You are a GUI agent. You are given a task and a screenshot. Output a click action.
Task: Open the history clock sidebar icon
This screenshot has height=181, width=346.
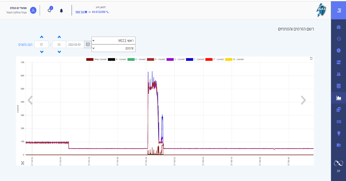click(x=339, y=39)
